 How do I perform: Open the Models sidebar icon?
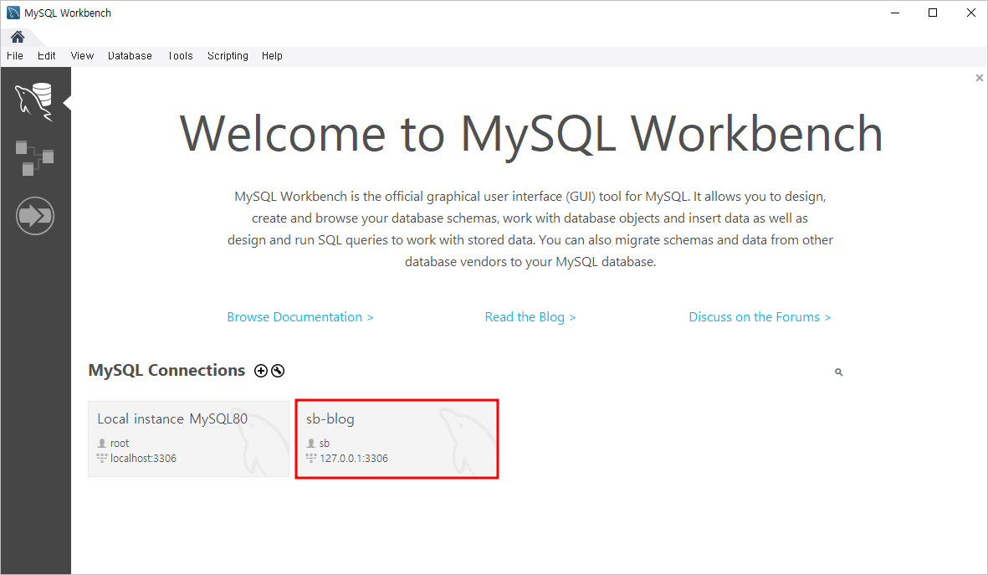tap(34, 158)
